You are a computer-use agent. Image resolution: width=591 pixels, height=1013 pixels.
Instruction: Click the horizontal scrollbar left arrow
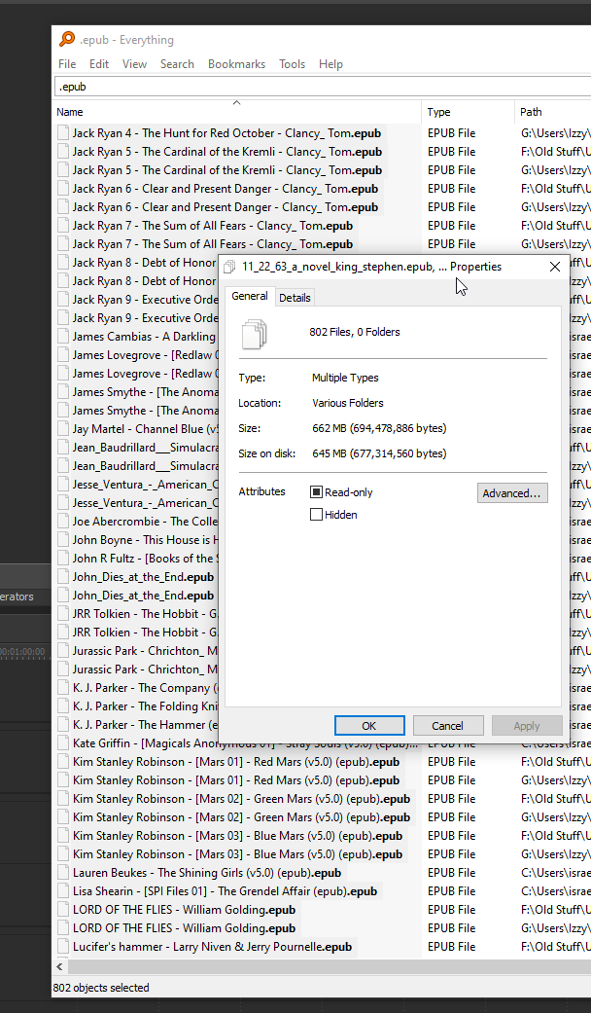pyautogui.click(x=60, y=966)
